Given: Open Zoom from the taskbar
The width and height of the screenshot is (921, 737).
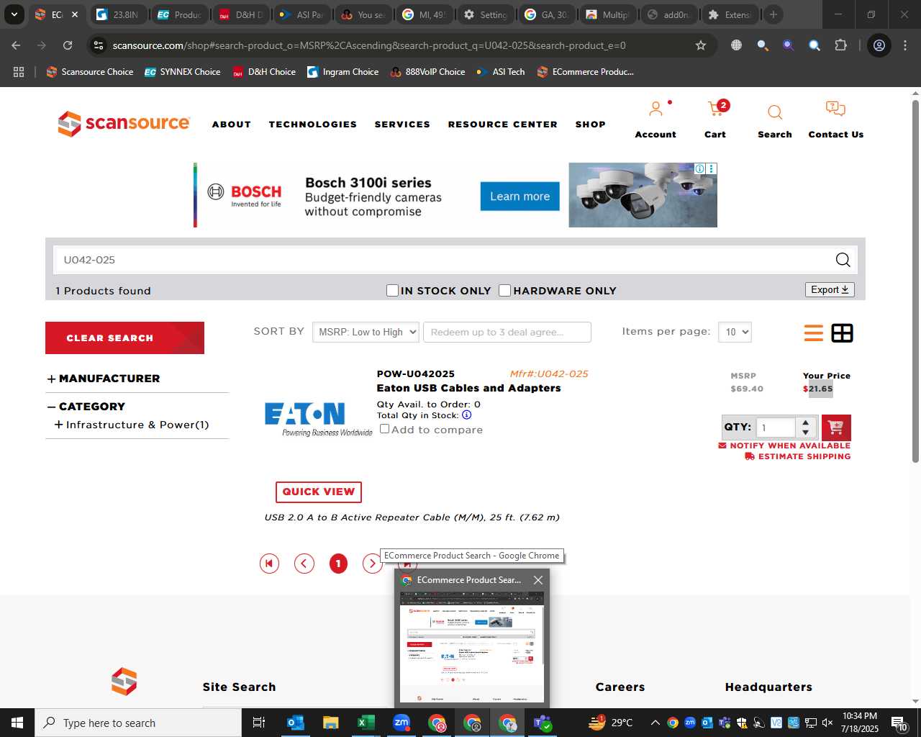Looking at the screenshot, I should tap(401, 723).
